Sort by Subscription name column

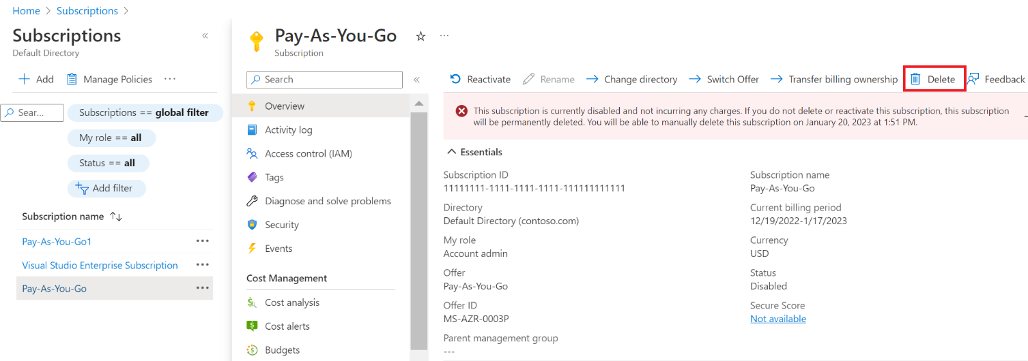[116, 217]
